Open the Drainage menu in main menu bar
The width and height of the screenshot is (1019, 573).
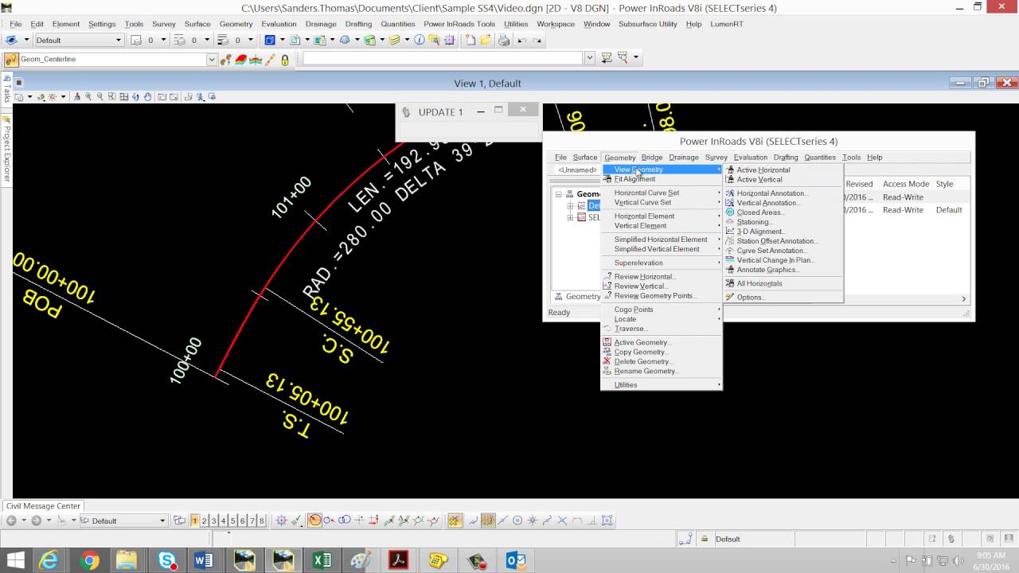click(x=321, y=24)
